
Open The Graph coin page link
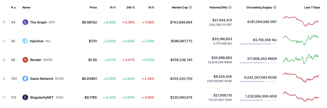coord(38,22)
